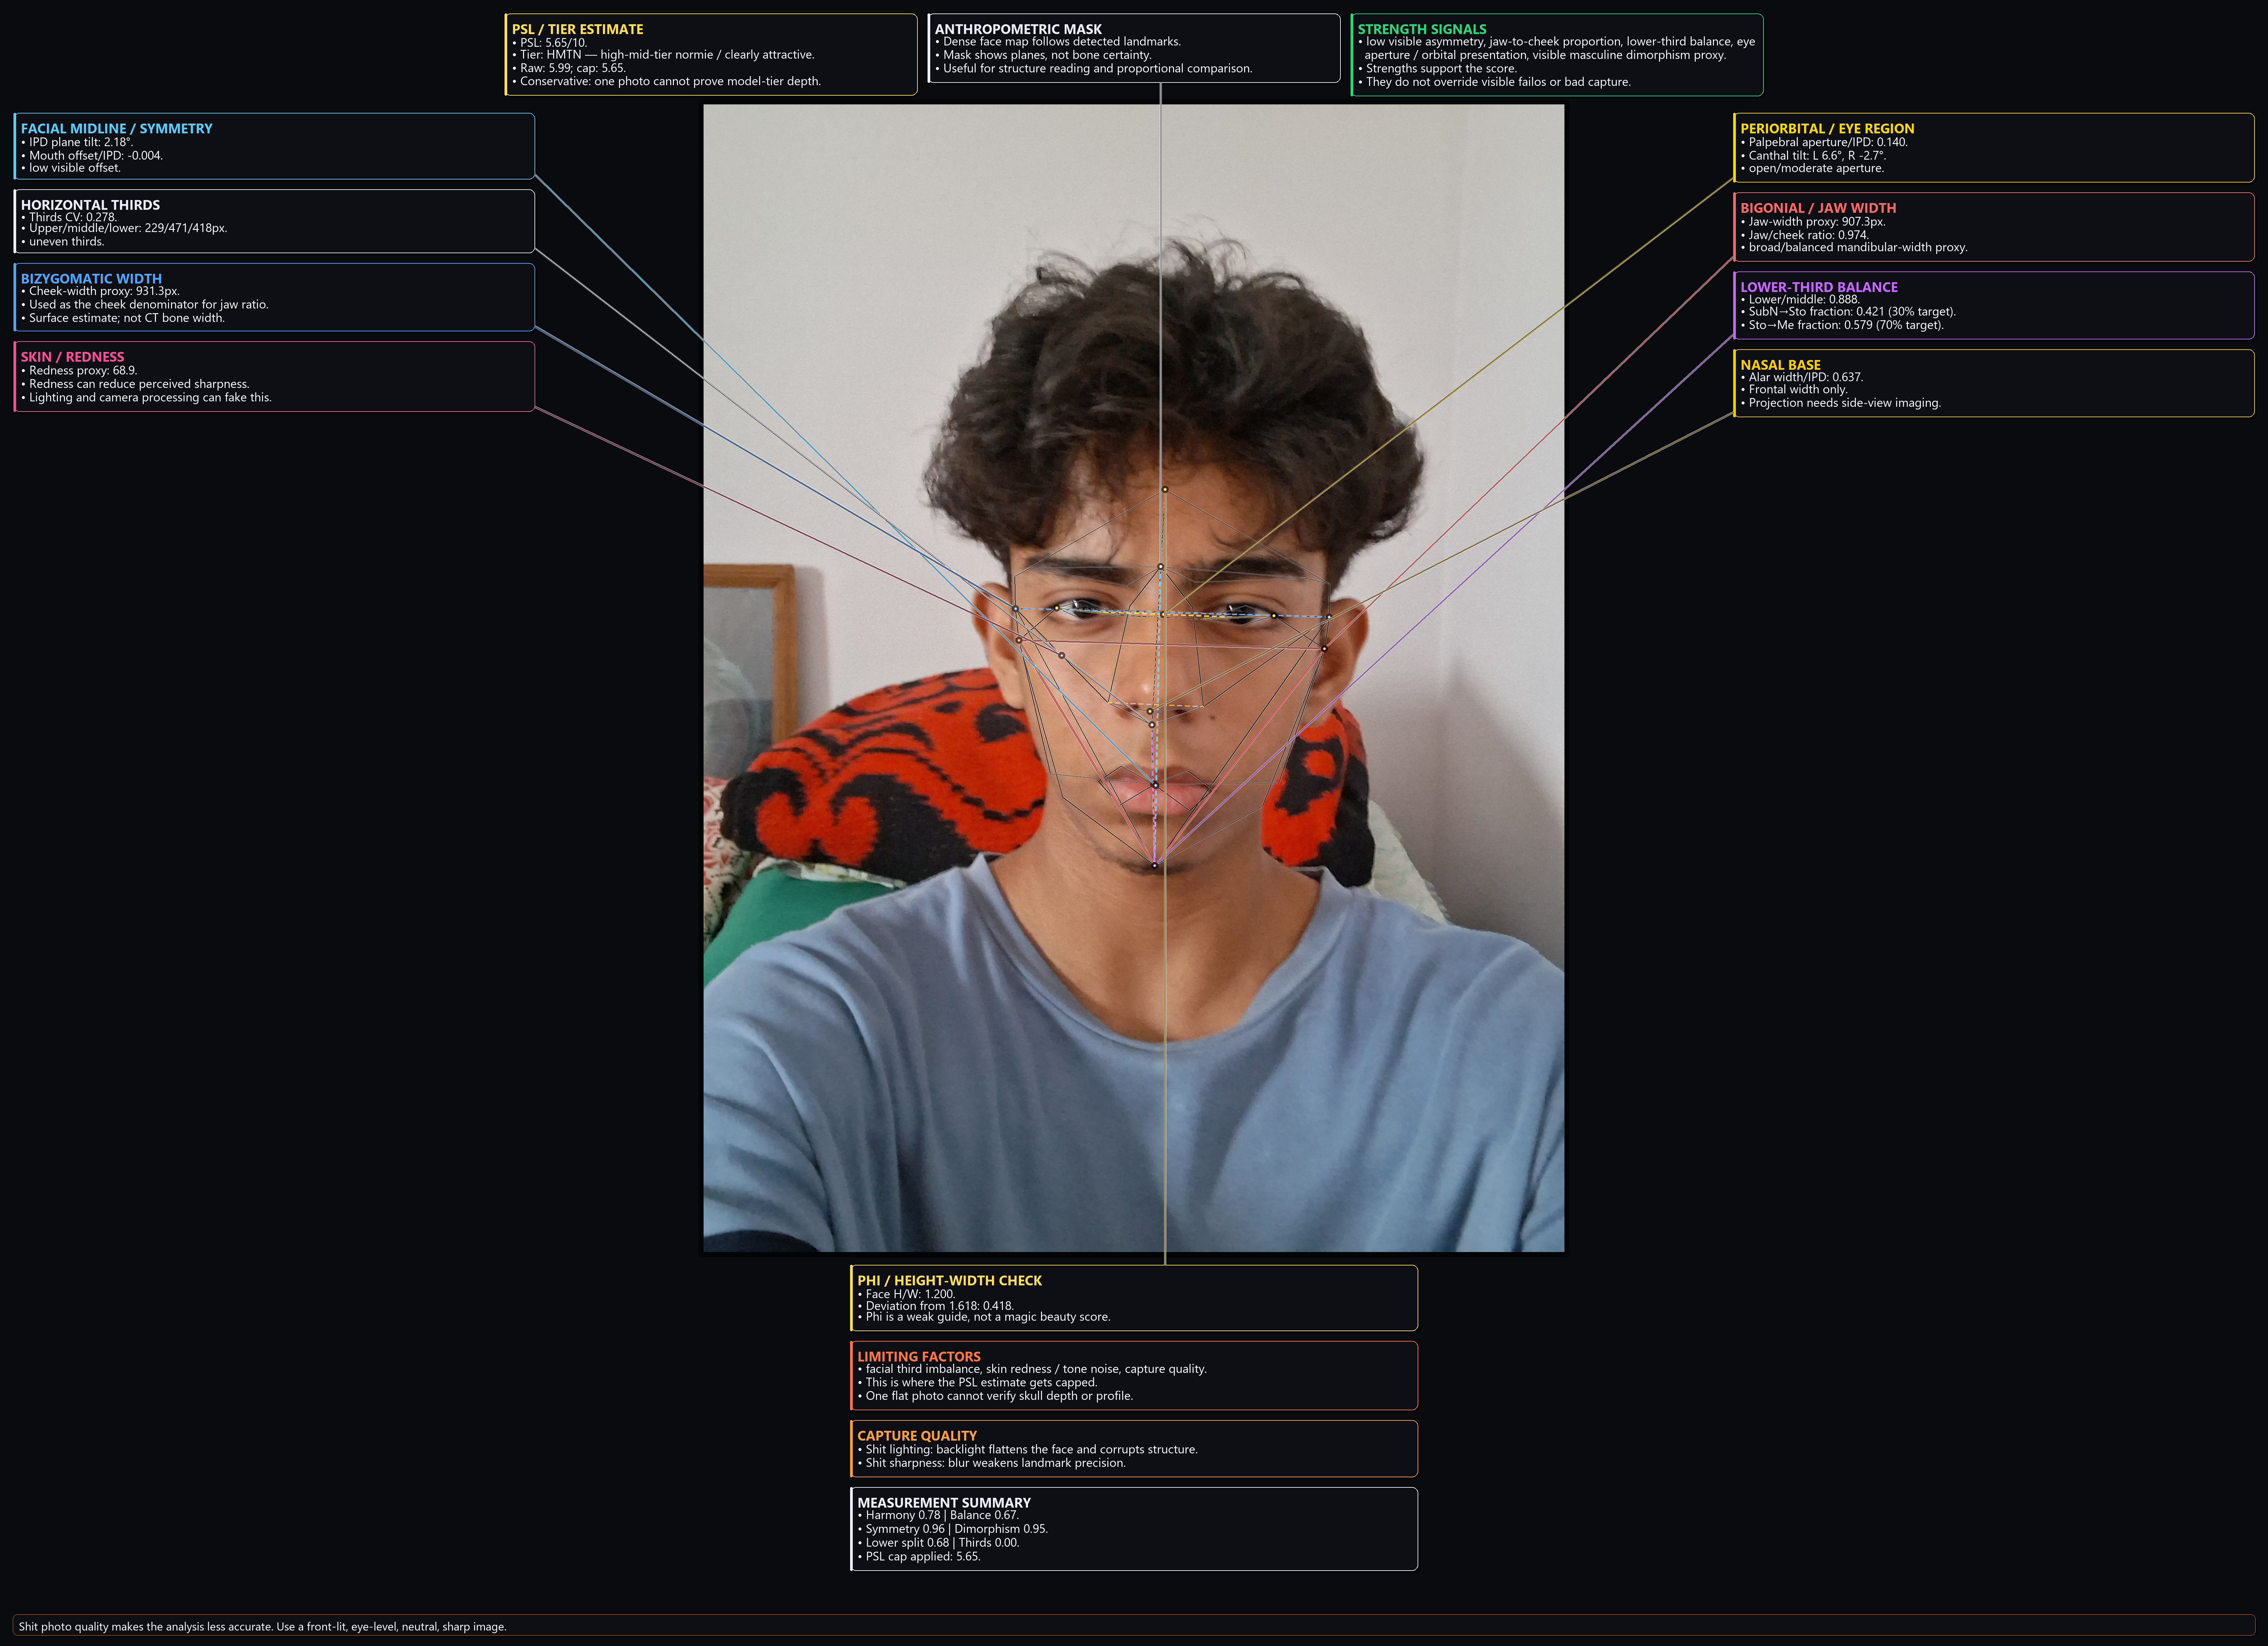Click the 'NASAL BASE' heading
2268x1646 pixels.
[x=1780, y=365]
